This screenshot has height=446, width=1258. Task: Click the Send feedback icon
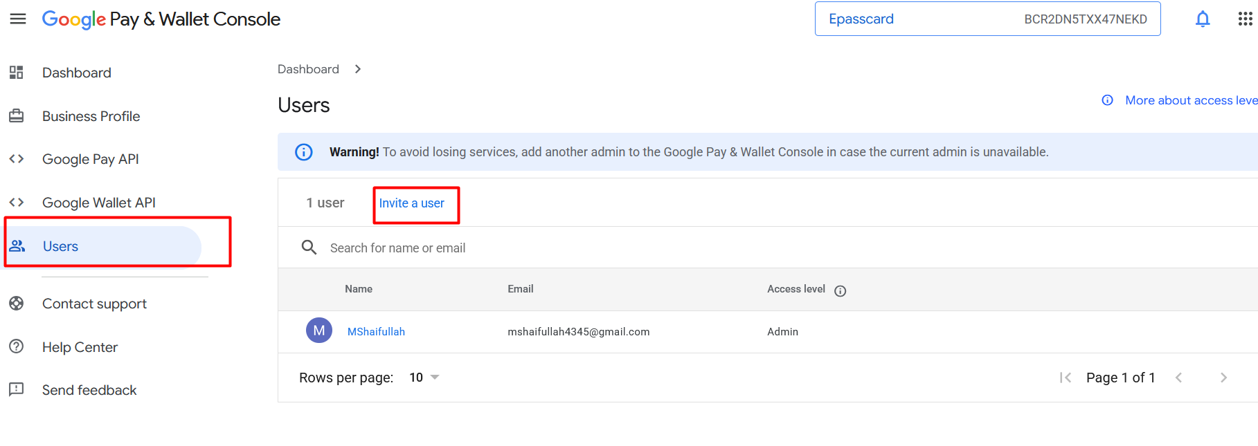click(17, 389)
